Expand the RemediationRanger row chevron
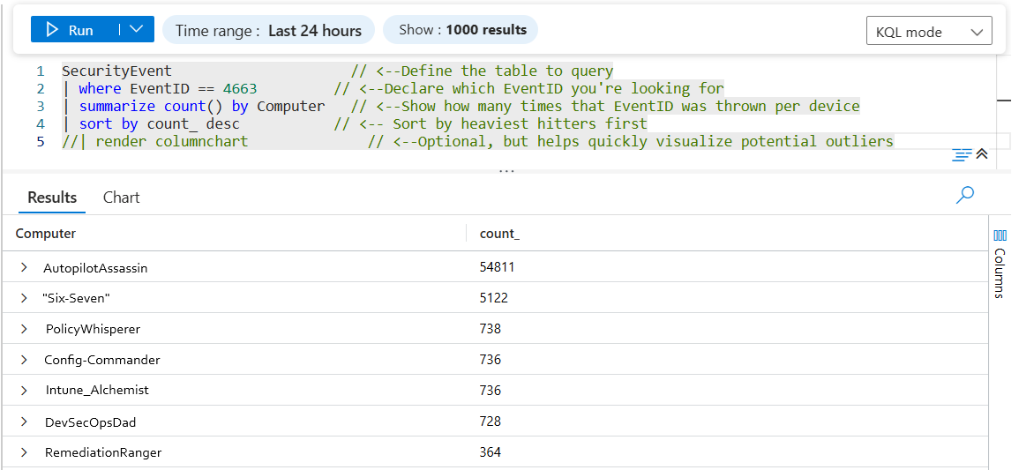 pyautogui.click(x=25, y=452)
